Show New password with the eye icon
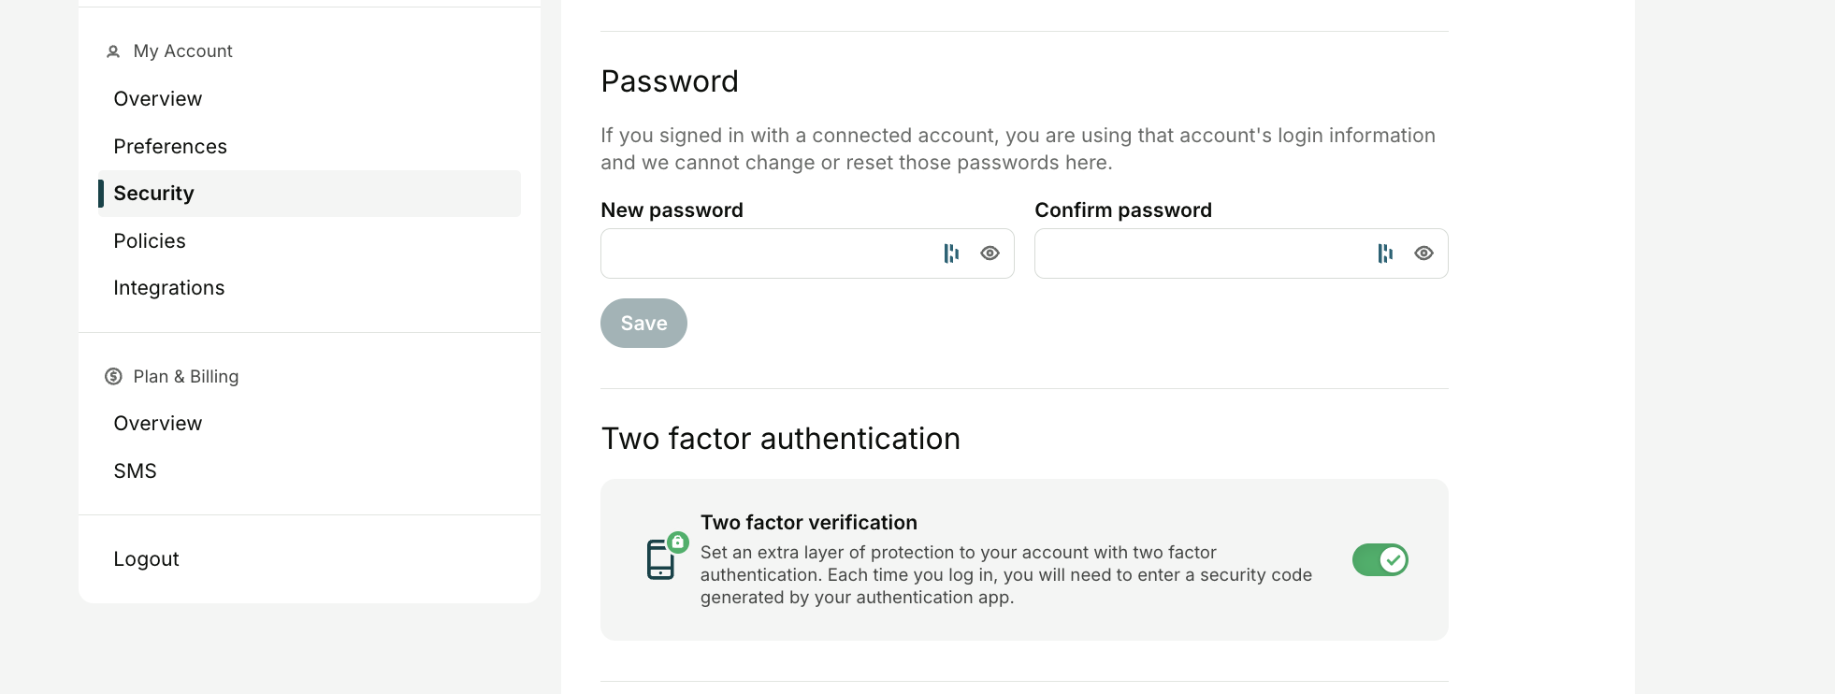Viewport: 1835px width, 694px height. pyautogui.click(x=990, y=253)
